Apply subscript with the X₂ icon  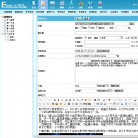point(78,100)
